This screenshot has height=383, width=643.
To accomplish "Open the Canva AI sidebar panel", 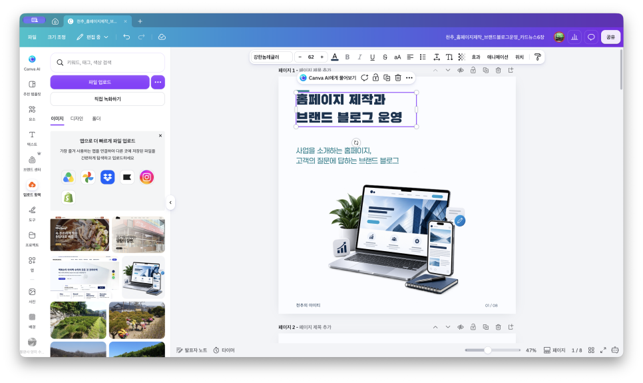I will (x=32, y=63).
